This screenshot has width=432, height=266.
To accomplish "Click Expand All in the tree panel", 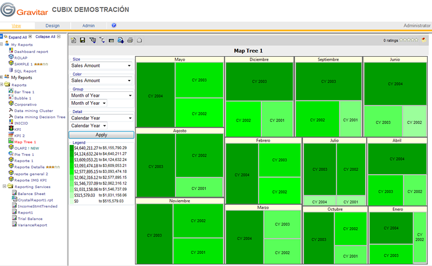I will pos(17,37).
